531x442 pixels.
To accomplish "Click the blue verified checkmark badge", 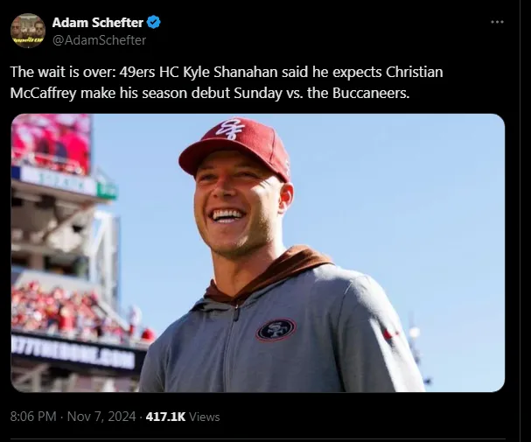I will point(154,23).
